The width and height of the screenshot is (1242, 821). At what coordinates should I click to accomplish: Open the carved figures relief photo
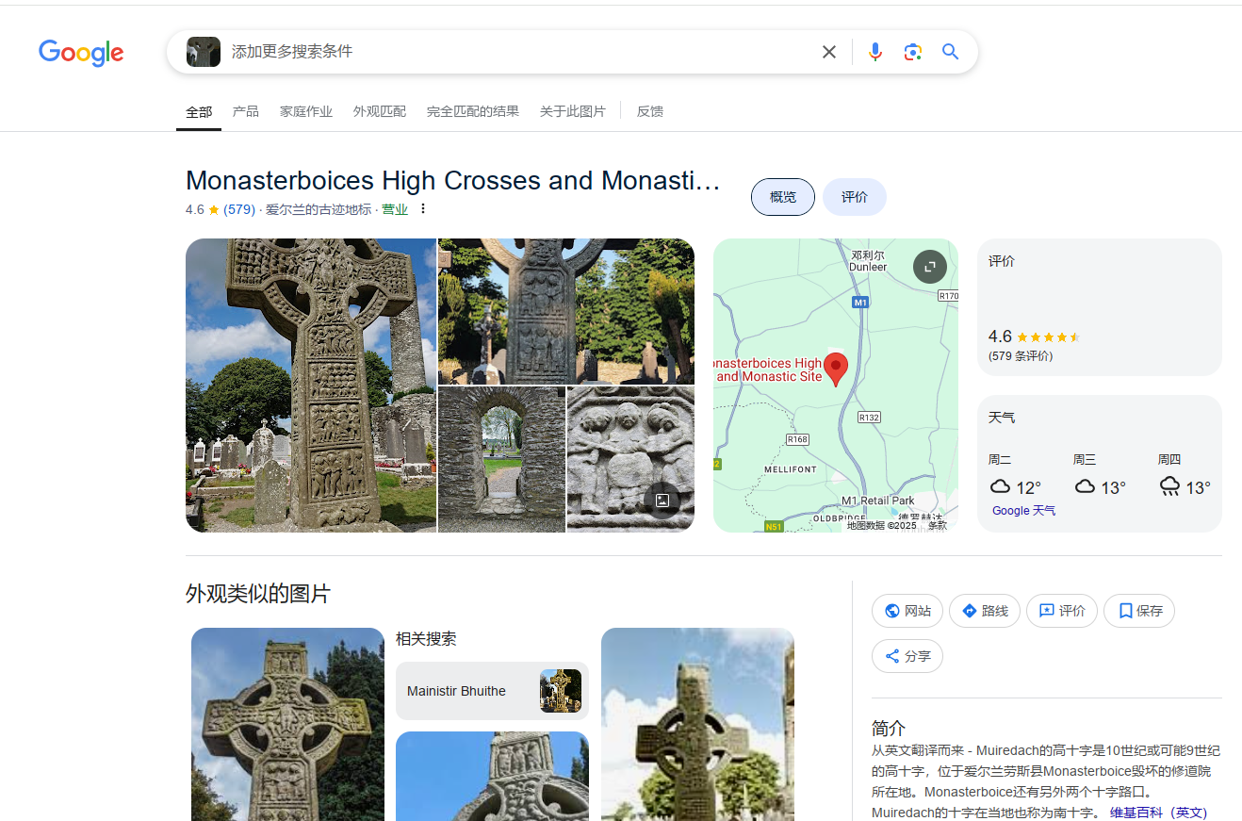click(x=630, y=459)
